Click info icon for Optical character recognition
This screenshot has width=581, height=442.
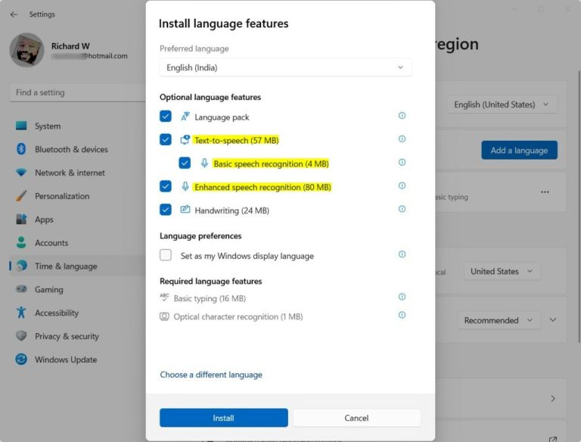point(402,315)
